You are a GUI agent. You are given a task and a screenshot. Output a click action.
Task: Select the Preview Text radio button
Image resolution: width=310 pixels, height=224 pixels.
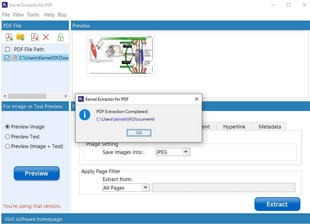8,137
